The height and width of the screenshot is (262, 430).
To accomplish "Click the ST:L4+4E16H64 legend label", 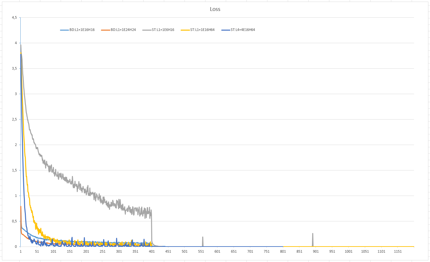I will 243,30.
